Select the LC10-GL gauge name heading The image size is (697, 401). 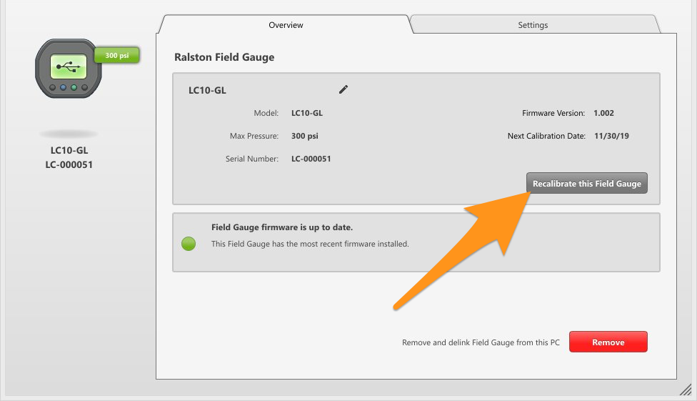pyautogui.click(x=207, y=90)
